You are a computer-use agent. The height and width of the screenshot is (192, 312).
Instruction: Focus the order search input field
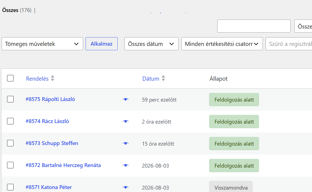[254, 26]
